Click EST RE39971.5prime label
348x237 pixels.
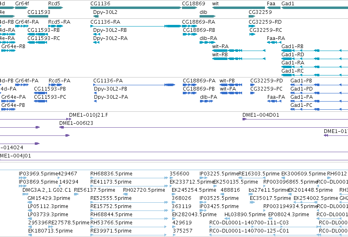(x=111, y=231)
